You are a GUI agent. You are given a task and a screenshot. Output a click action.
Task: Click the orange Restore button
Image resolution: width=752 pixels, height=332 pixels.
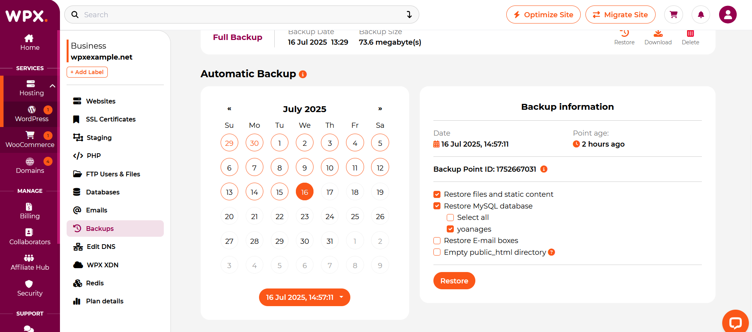(x=454, y=281)
